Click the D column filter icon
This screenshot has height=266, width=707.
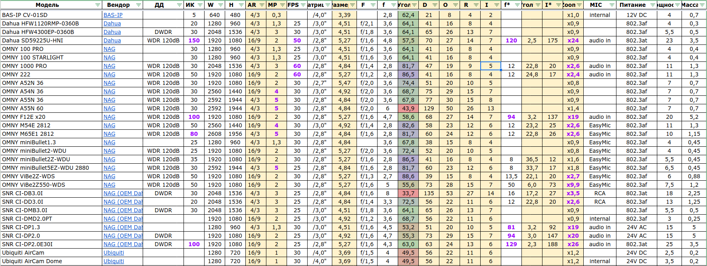(435, 5)
